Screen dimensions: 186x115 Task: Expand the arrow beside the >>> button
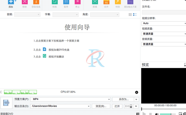tap(136, 106)
